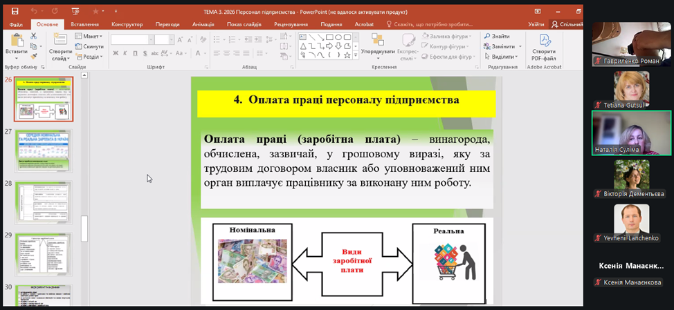Switch to the Вставлення ribbon tab
Viewport: 674px width, 310px height.
point(84,25)
